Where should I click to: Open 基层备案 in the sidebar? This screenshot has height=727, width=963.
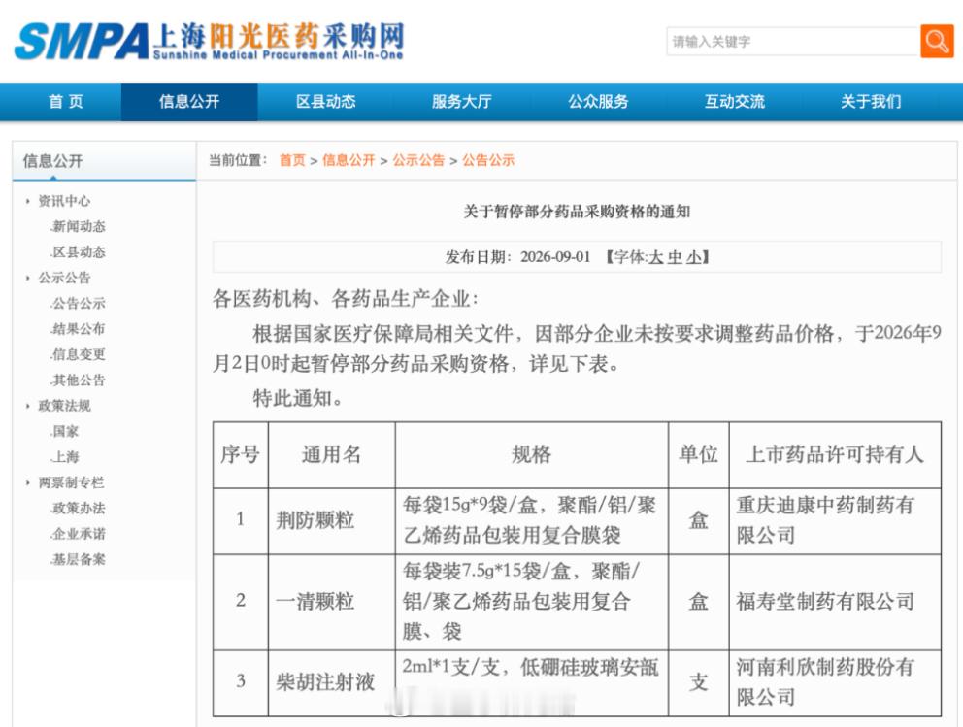pos(78,559)
